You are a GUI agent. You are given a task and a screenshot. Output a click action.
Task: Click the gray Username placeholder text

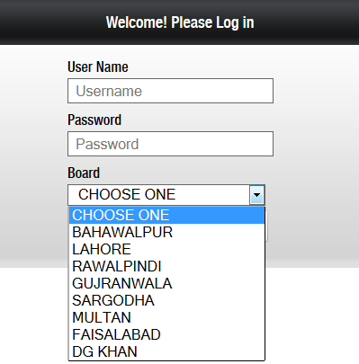[x=109, y=91]
